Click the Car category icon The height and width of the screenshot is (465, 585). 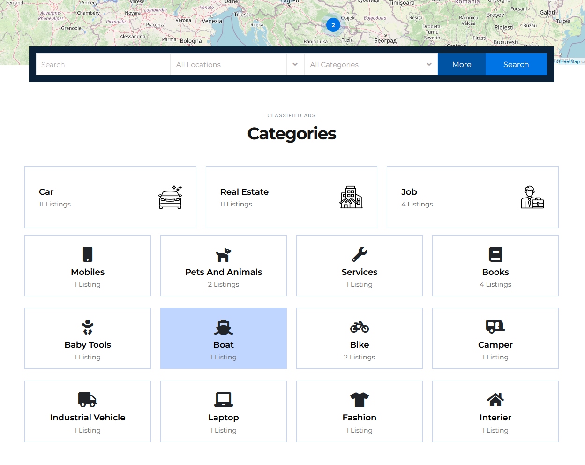[x=170, y=197]
